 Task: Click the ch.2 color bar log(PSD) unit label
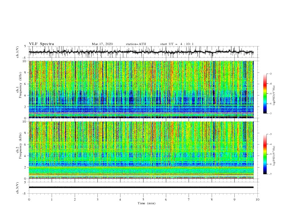(274, 156)
